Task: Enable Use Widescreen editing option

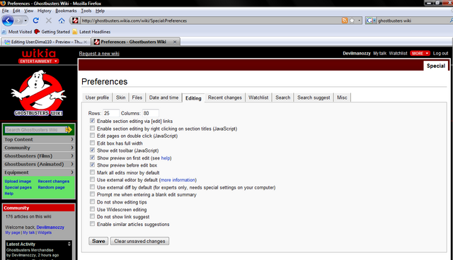Action: click(x=92, y=209)
